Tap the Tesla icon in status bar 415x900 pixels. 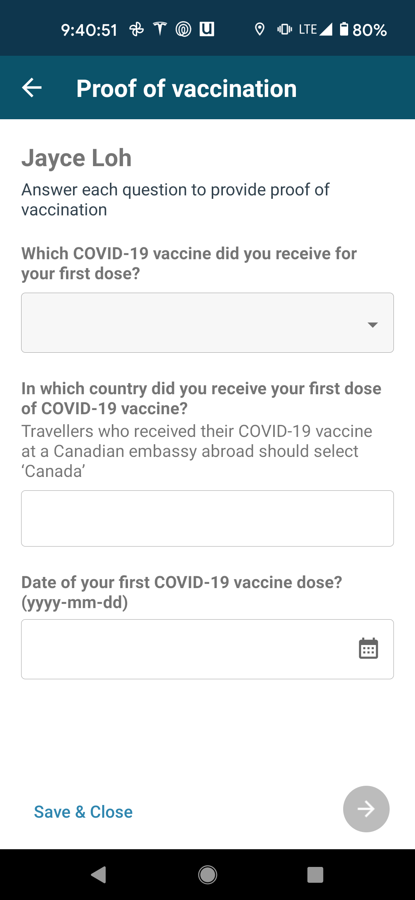160,29
